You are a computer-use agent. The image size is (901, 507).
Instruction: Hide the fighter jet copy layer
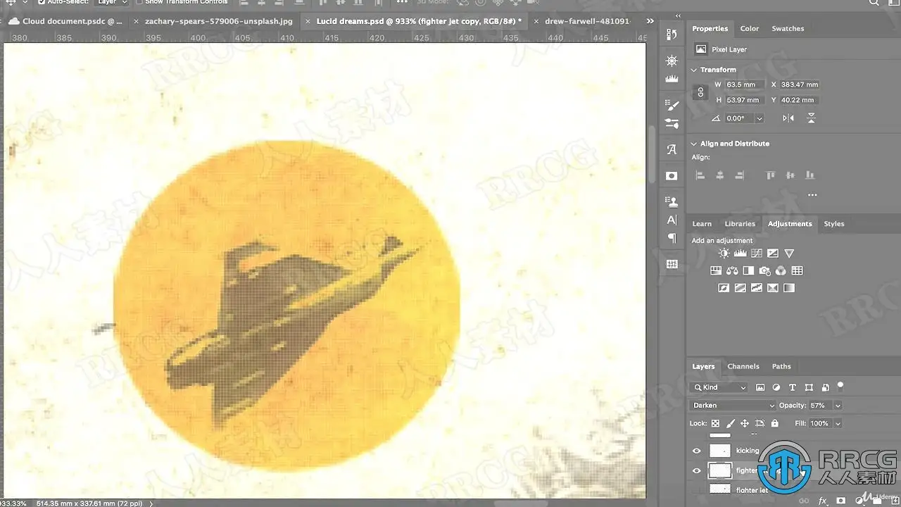tap(697, 471)
